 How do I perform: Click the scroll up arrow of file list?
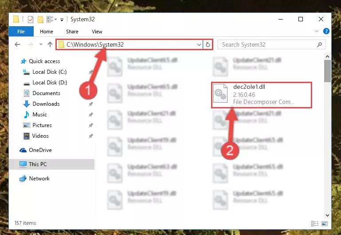click(327, 56)
